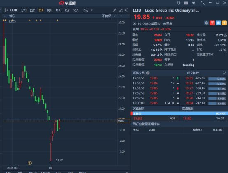The height and width of the screenshot is (173, 228).
Task: Switch to 15分 interval
Action: pos(85,10)
